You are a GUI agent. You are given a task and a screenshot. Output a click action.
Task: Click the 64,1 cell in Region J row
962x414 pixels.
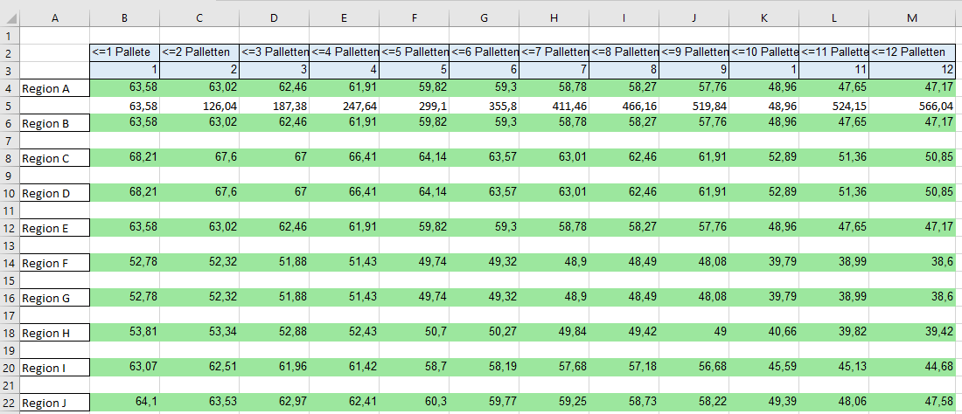coord(124,403)
